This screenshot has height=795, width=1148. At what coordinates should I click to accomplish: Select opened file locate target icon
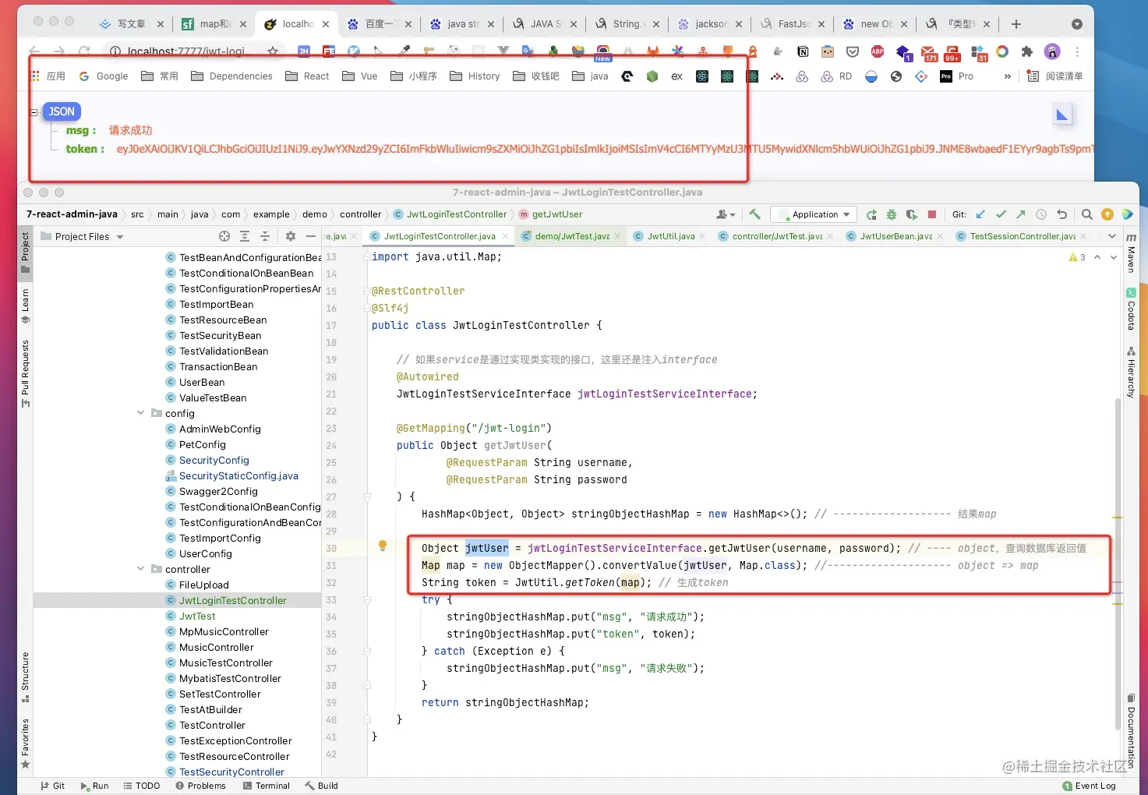(224, 236)
